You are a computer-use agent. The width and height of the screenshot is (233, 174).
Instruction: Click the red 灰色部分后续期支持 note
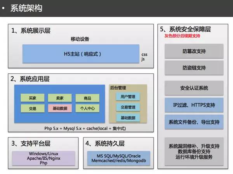[182, 36]
